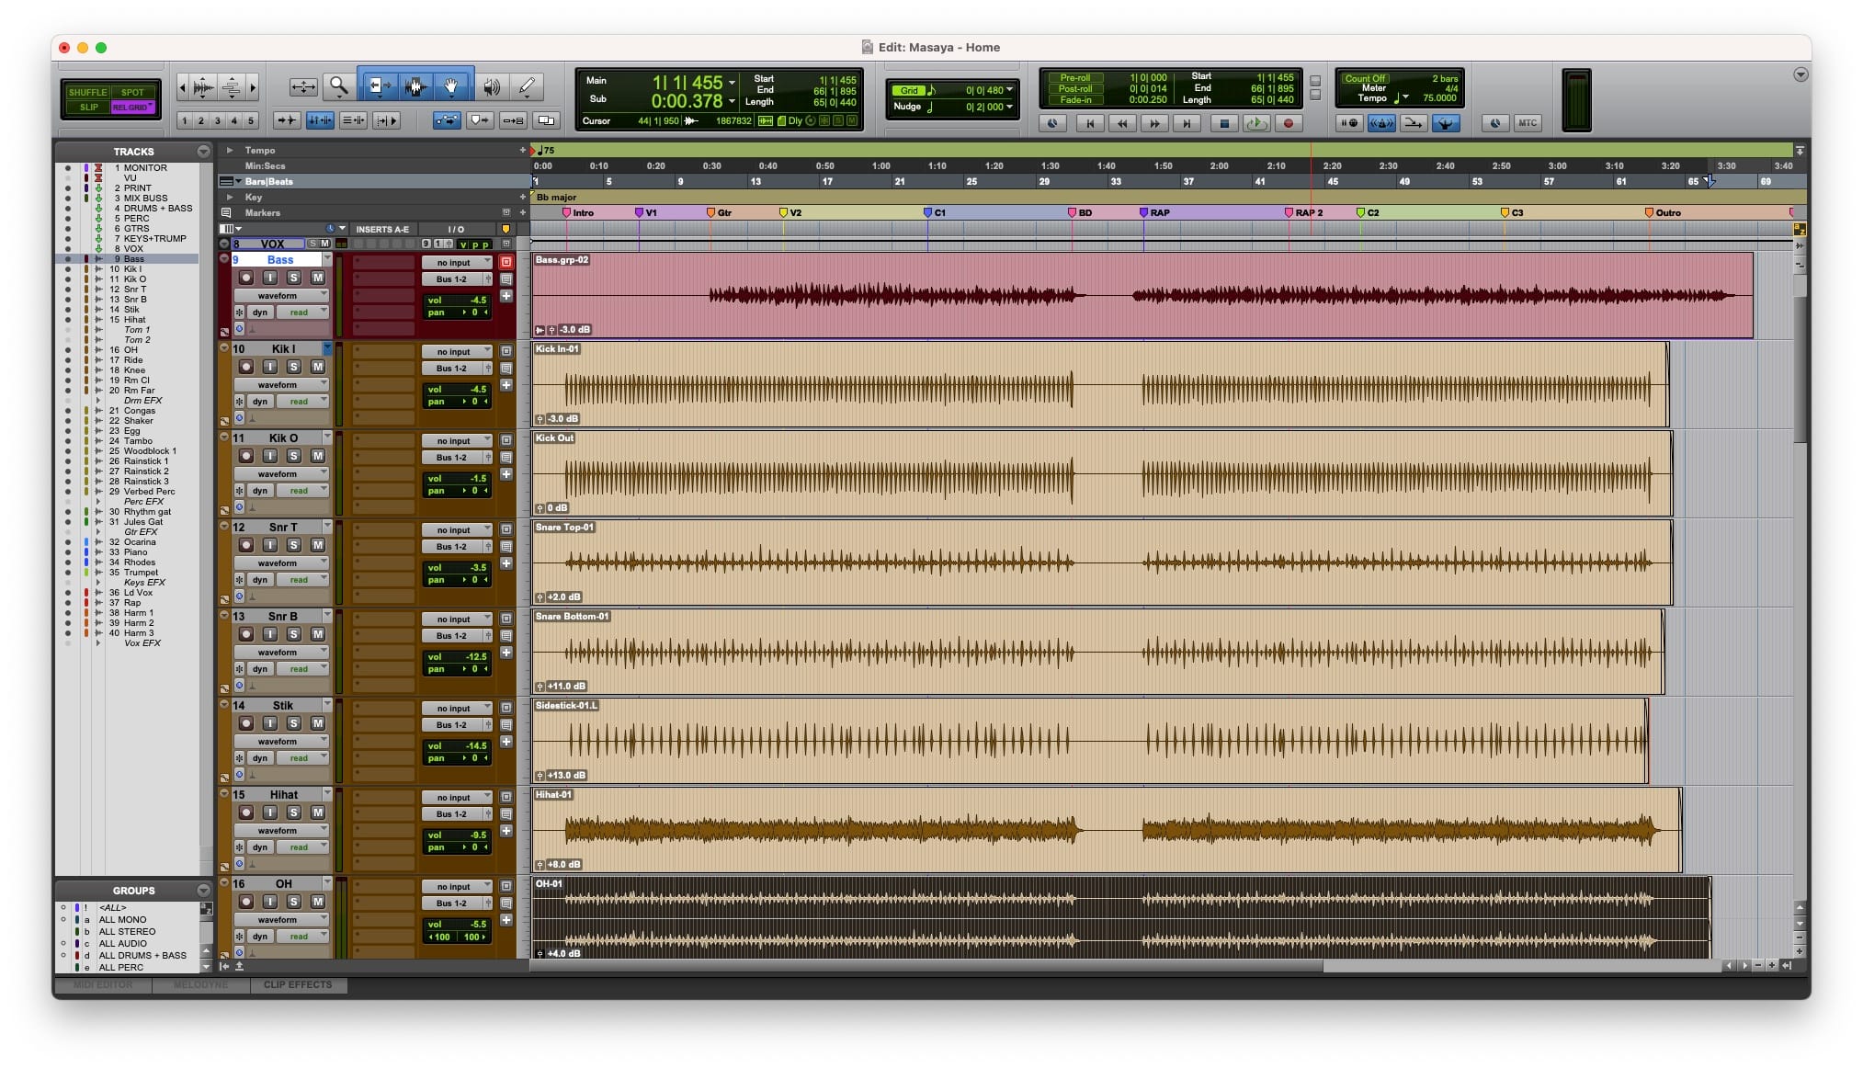Enable Spot edit mode
Image resolution: width=1863 pixels, height=1068 pixels.
132,92
